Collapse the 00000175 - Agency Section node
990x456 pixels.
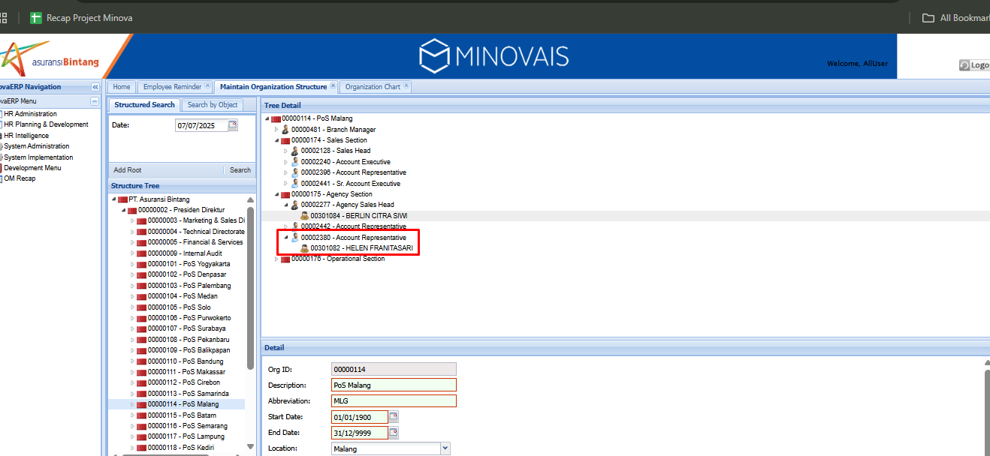[276, 194]
